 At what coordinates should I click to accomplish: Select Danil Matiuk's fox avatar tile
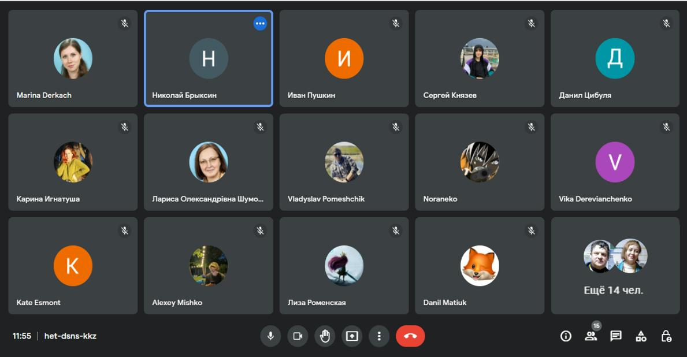pyautogui.click(x=479, y=266)
